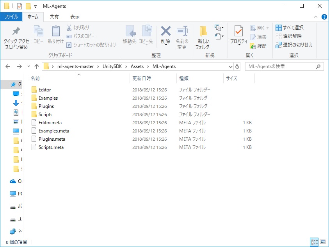The width and height of the screenshot is (329, 247).
Task: Open the recent locations dropdown arrow
Action: click(28, 66)
